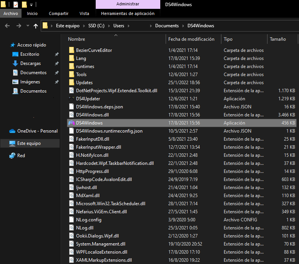Select DS4Windows.runtimeconfig.json file name
The height and width of the screenshot is (264, 299).
[109, 131]
